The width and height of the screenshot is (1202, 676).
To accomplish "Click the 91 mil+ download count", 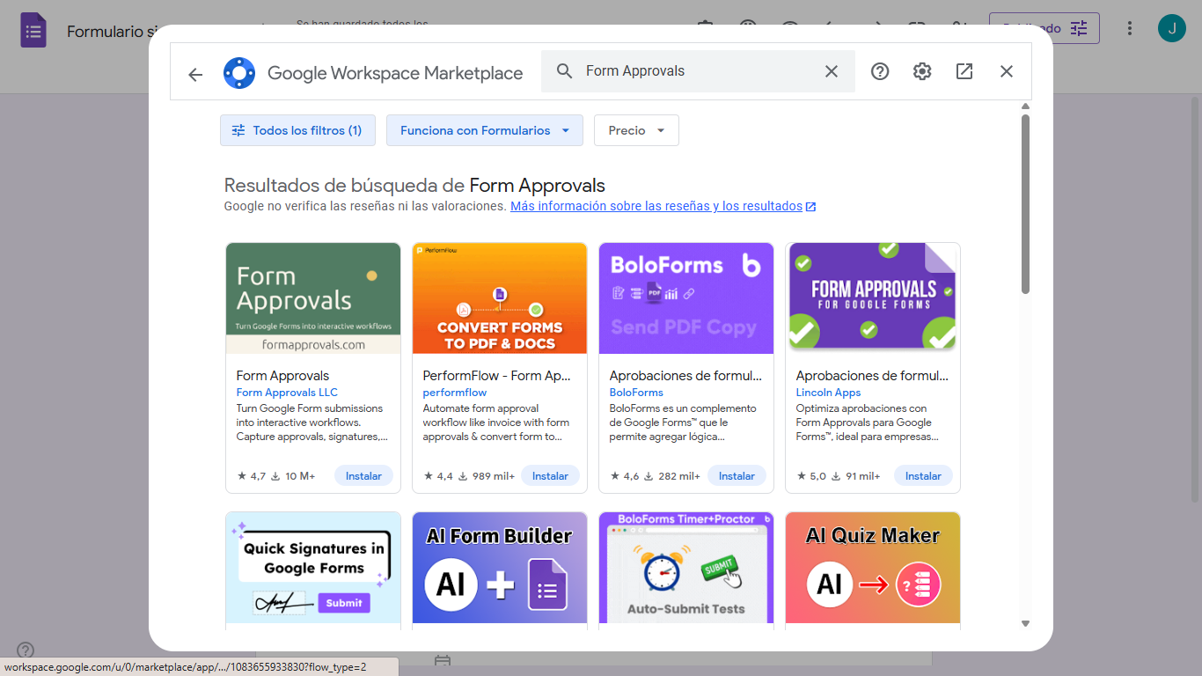I will [x=855, y=476].
